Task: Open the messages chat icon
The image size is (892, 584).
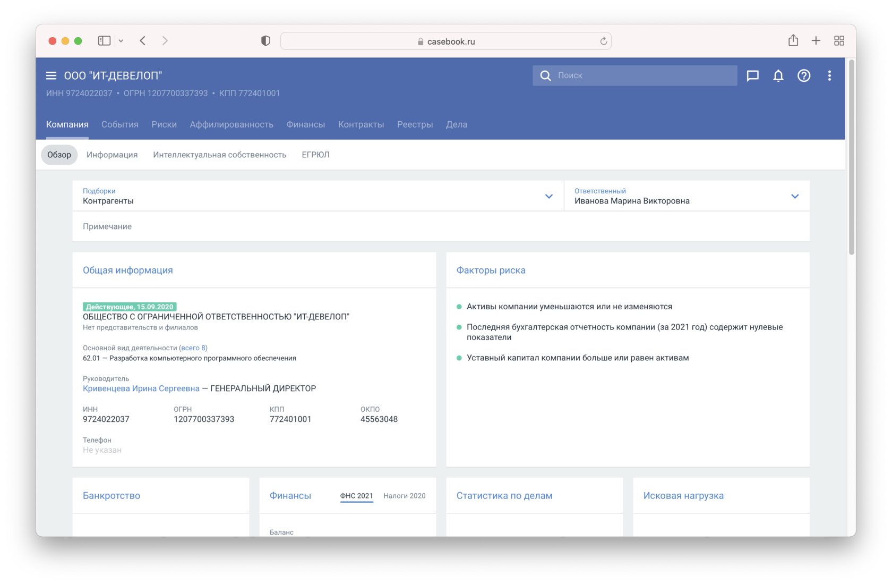Action: (x=752, y=75)
